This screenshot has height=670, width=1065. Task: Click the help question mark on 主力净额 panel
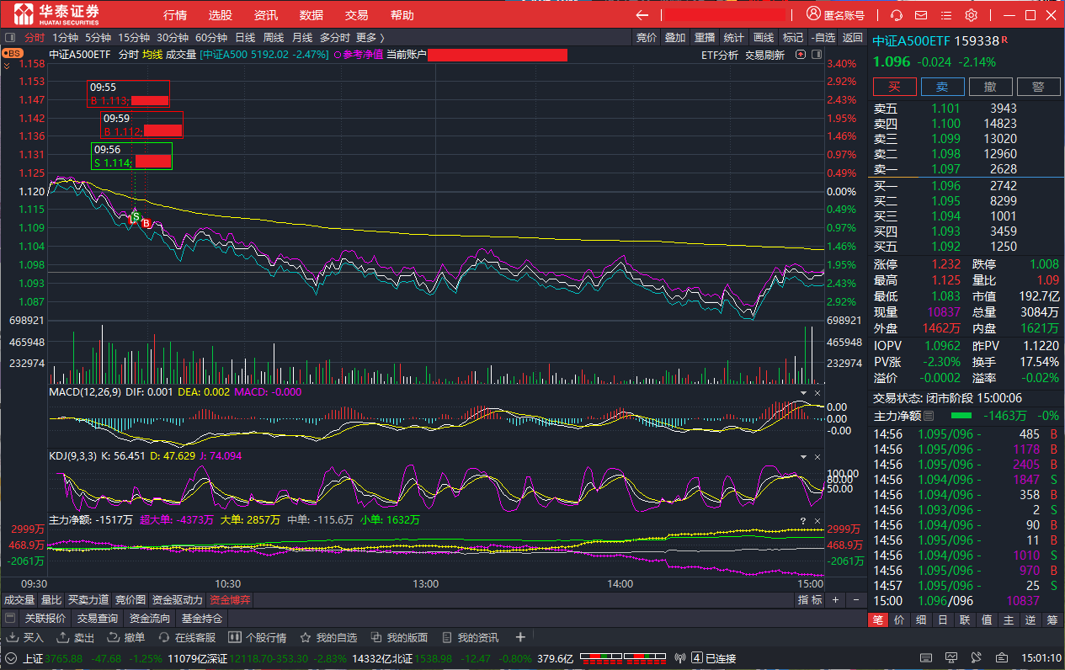click(x=802, y=521)
